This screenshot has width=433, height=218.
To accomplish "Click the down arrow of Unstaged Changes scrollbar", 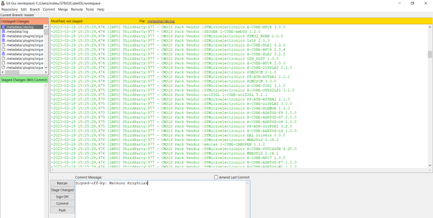I will pos(46,67).
